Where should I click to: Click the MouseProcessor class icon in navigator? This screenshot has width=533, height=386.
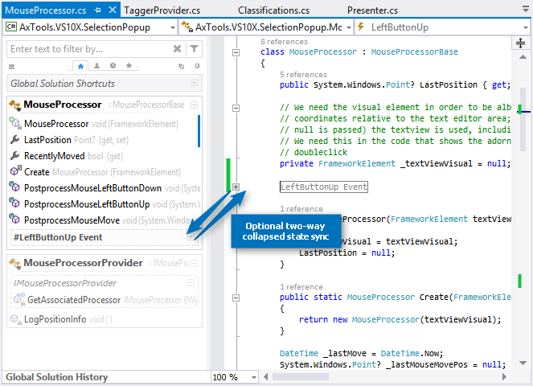14,105
